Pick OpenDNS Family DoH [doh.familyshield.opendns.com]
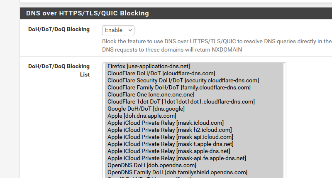Viewport: 332px width, 178px height. (177, 172)
